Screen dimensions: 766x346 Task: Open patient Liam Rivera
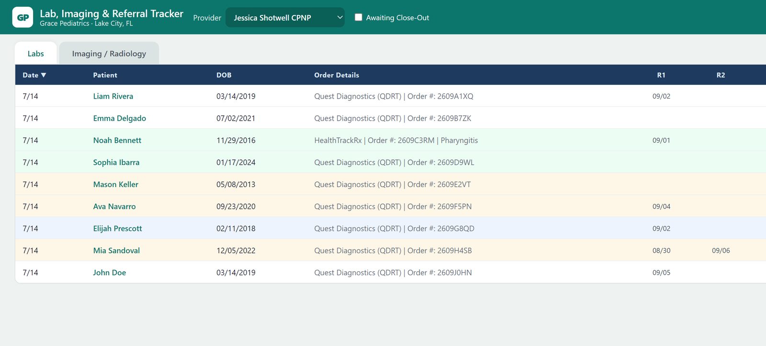113,96
